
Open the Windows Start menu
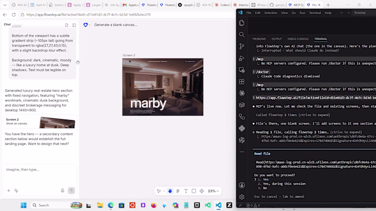pos(23,205)
